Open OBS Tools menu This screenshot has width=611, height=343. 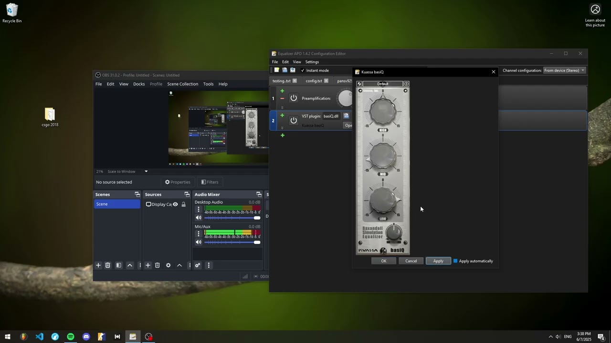208,84
